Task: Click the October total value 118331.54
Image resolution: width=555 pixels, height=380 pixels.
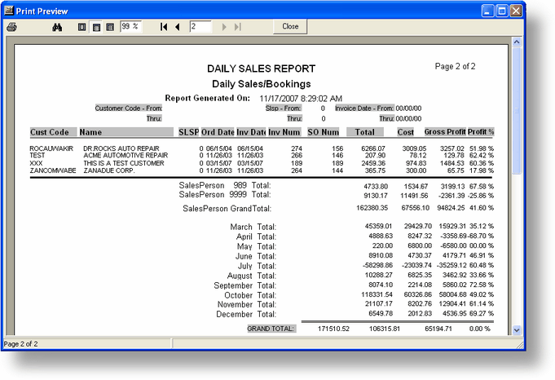Action: [377, 294]
